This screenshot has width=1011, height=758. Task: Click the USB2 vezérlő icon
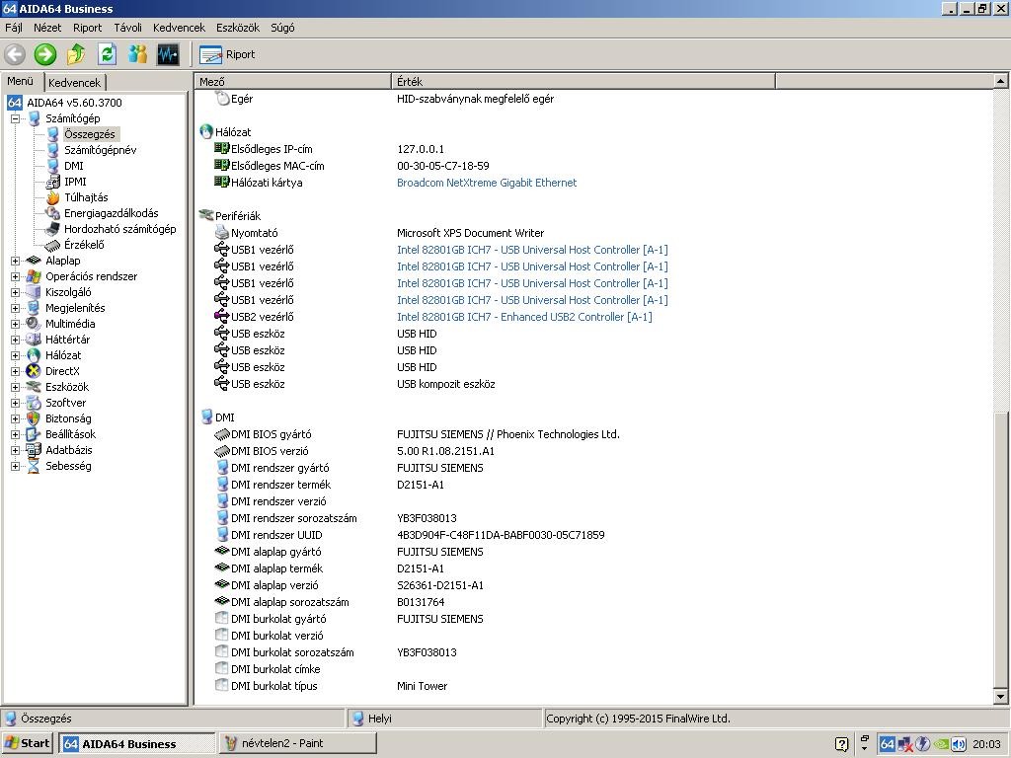point(222,317)
